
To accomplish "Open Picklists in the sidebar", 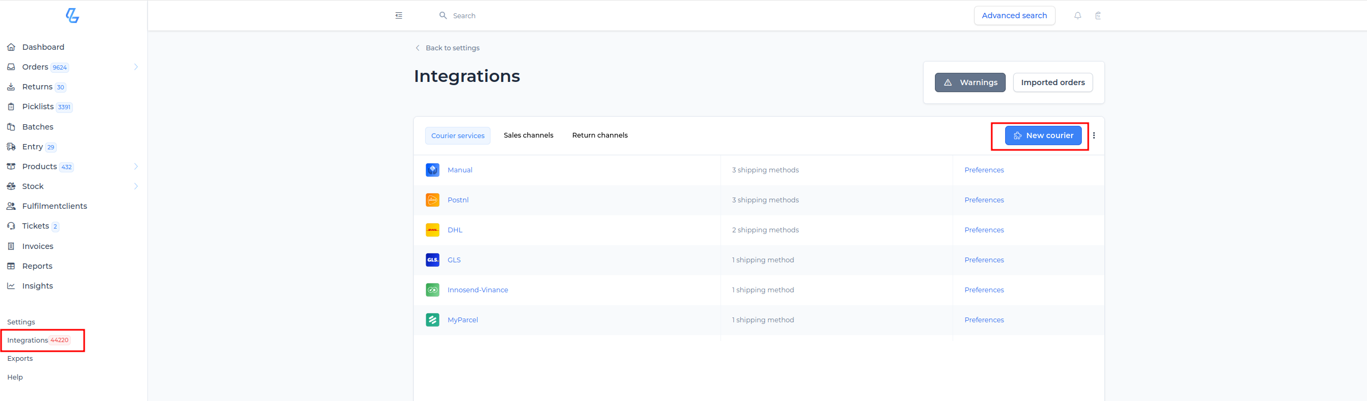I will (38, 107).
